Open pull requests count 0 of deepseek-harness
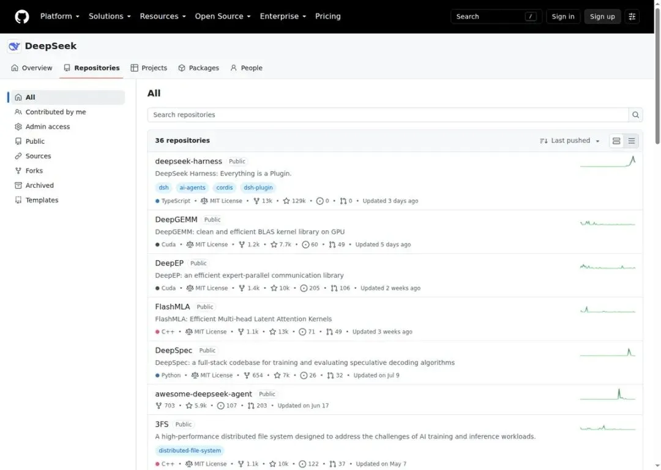This screenshot has width=661, height=470. [x=346, y=201]
